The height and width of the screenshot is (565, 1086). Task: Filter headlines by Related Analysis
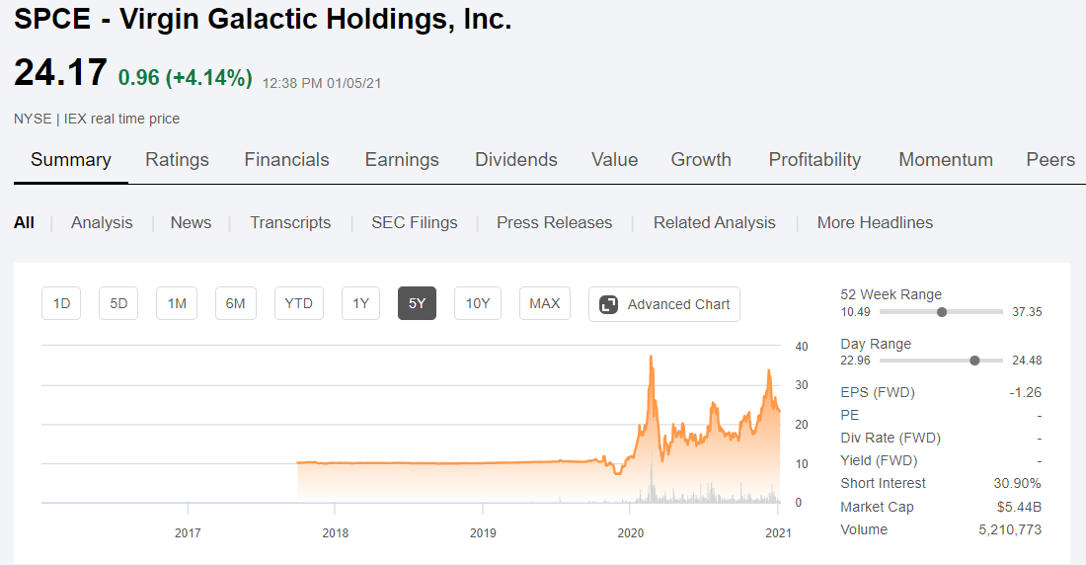714,222
